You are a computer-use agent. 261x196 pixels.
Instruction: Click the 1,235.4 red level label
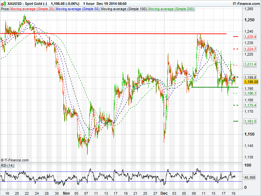point(250,37)
